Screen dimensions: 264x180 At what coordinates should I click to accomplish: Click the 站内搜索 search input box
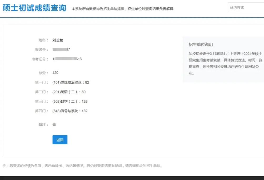pyautogui.click(x=246, y=7)
